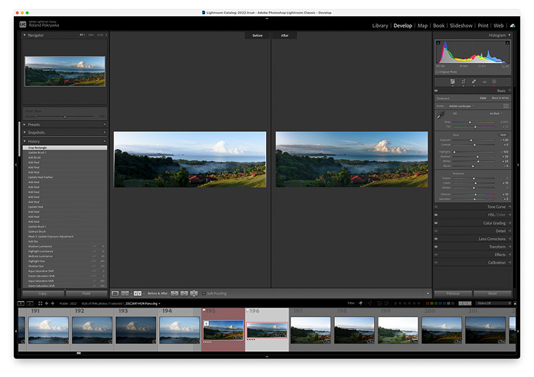Click the Exposure slider handle
The image size is (534, 377).
(x=472, y=140)
